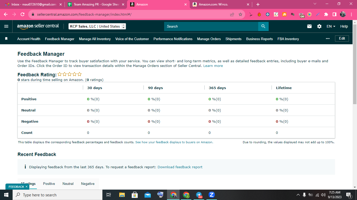This screenshot has height=200, width=357.
Task: Click the Windows taskbar search box
Action: pyautogui.click(x=57, y=195)
